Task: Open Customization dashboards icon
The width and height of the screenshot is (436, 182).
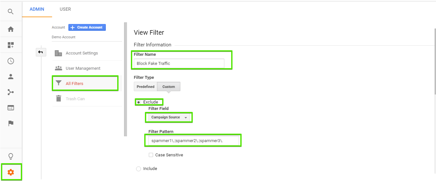Action: click(11, 45)
